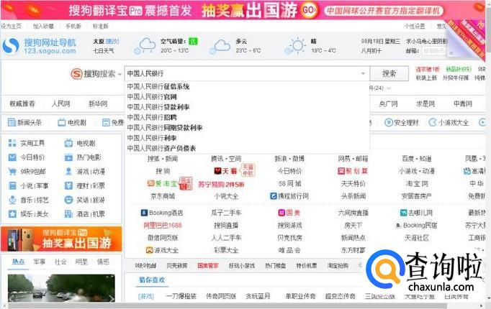
Task: Click the 安全理财 shield icon
Action: pyautogui.click(x=389, y=122)
